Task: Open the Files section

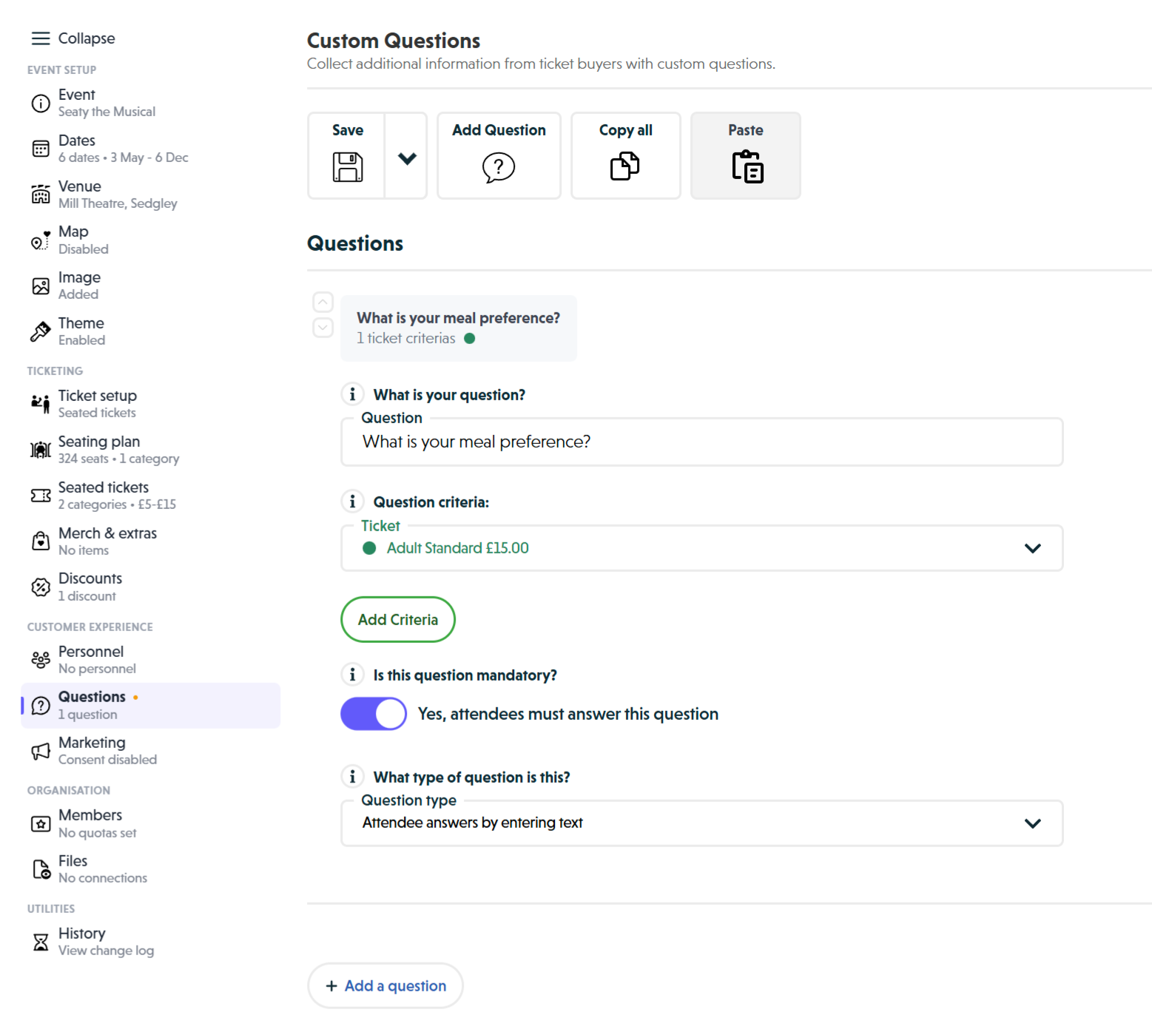Action: pyautogui.click(x=72, y=868)
